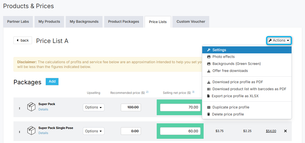Image resolution: width=305 pixels, height=143 pixels.
Task: Click grid icon beside Duplicate price profile
Action: (209, 107)
